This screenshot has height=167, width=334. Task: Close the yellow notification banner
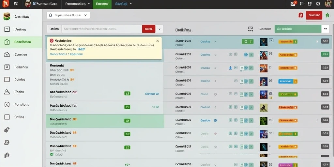point(158,41)
